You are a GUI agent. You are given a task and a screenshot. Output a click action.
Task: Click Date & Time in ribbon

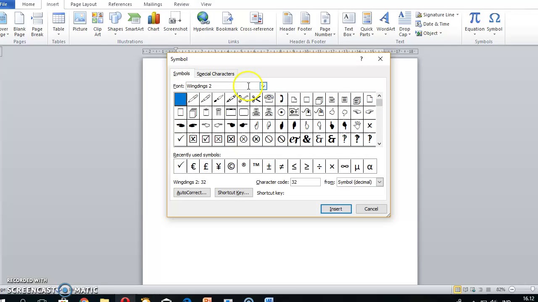tap(433, 24)
